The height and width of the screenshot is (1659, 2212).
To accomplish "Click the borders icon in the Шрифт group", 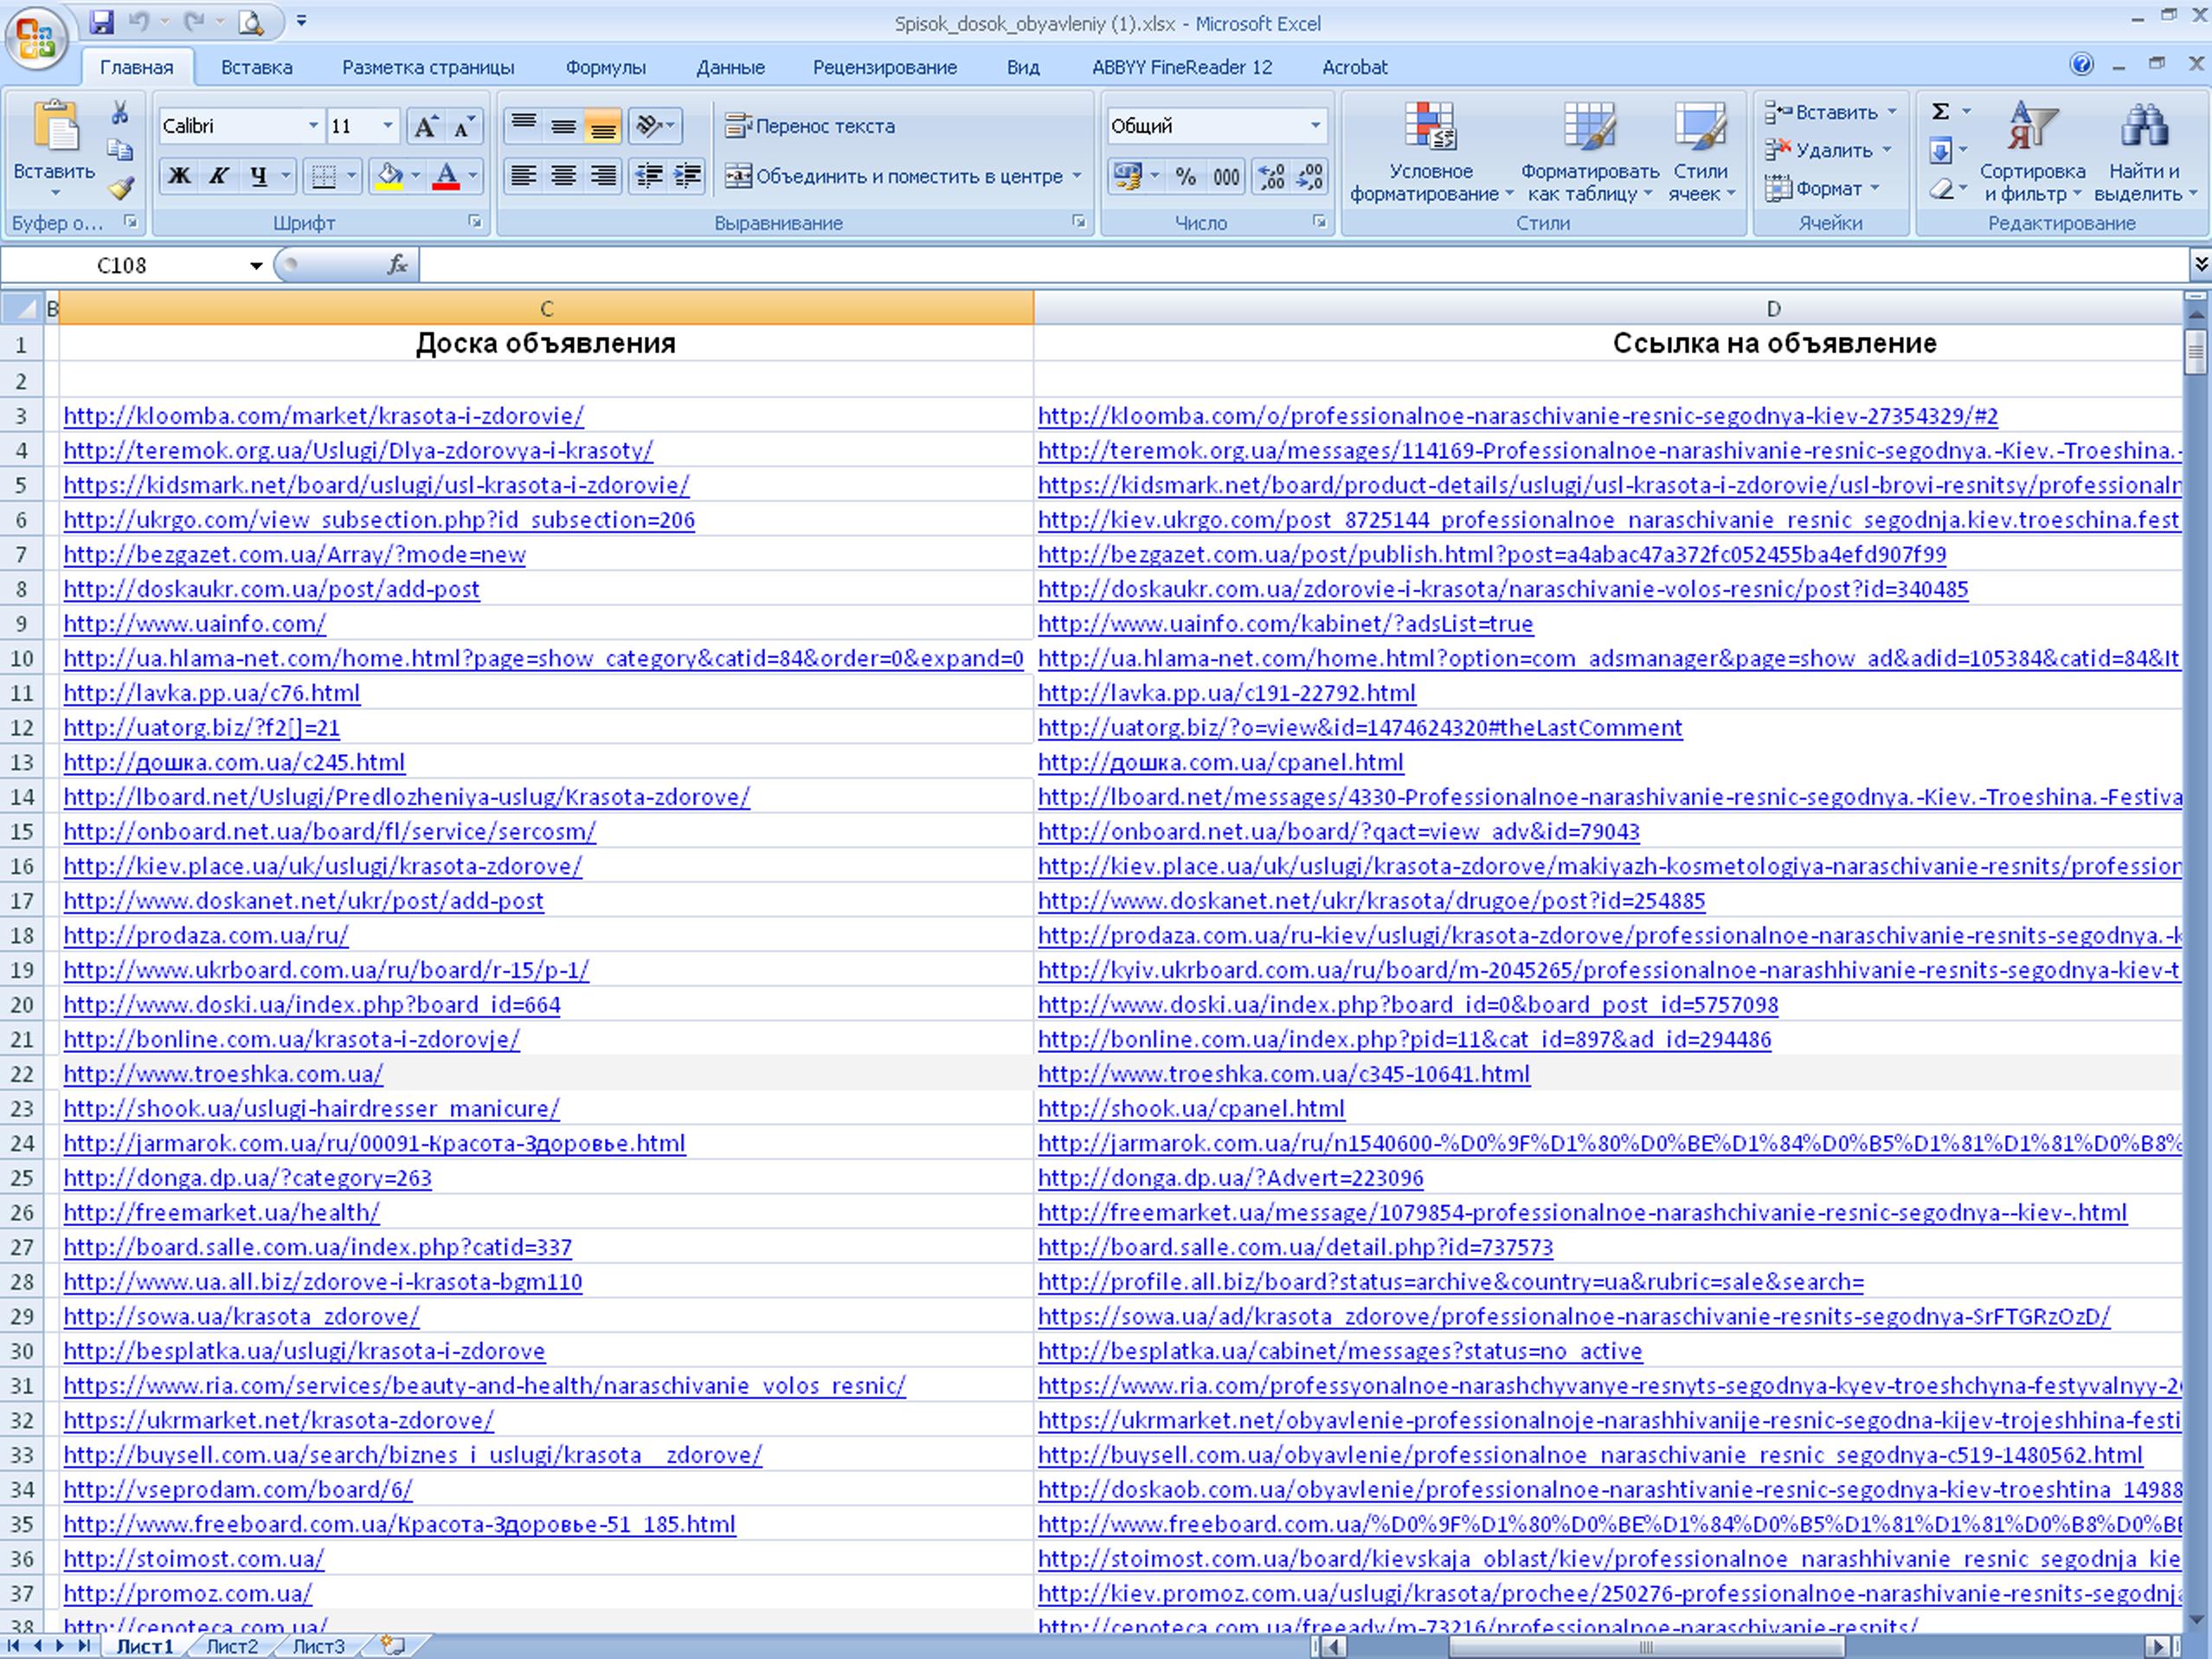I will 324,178.
